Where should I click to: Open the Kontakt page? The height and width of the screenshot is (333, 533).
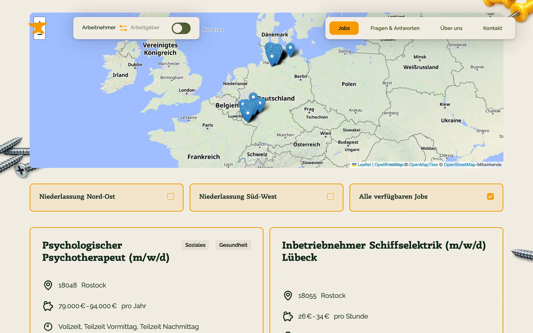(492, 28)
